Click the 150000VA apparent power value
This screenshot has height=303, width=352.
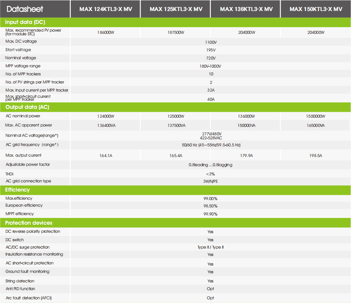[x=246, y=126]
